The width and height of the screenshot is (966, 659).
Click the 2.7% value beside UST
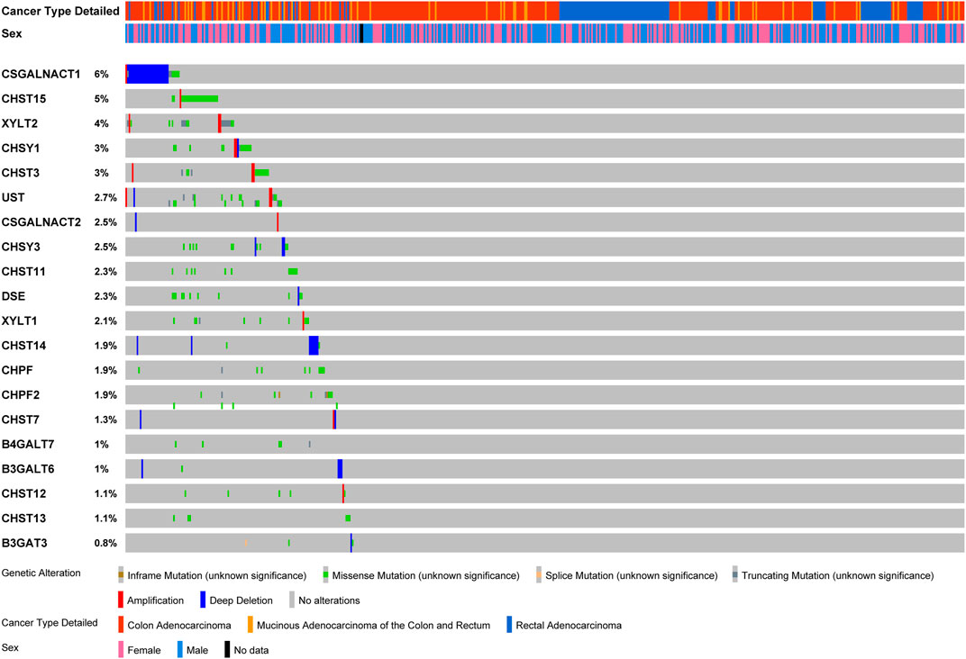[x=105, y=197]
